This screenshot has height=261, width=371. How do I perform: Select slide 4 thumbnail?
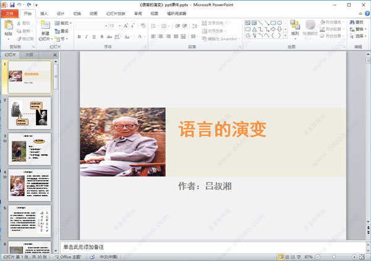pos(30,185)
